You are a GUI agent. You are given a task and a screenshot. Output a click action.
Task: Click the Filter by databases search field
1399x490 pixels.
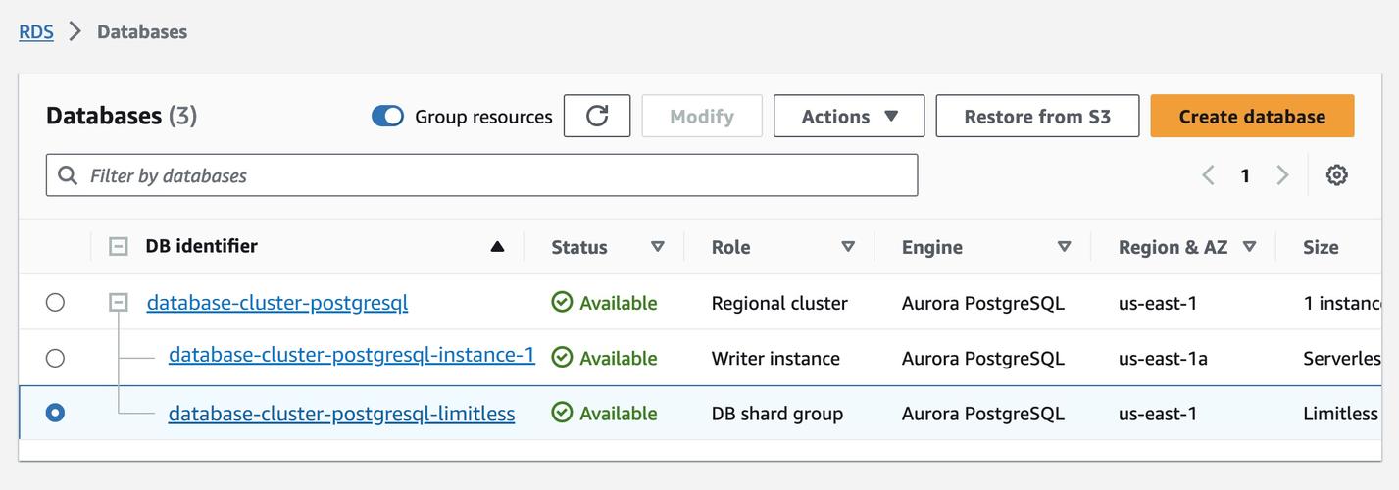point(490,175)
